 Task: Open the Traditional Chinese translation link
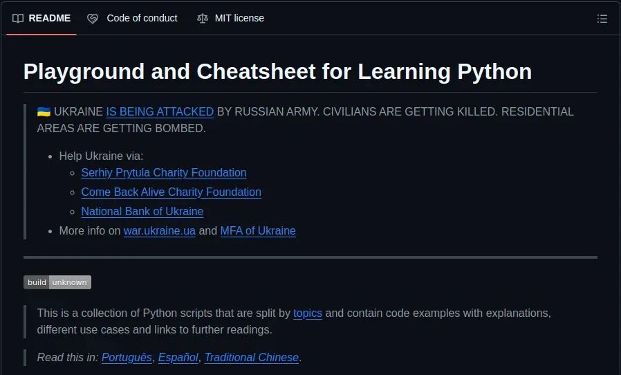click(x=252, y=358)
